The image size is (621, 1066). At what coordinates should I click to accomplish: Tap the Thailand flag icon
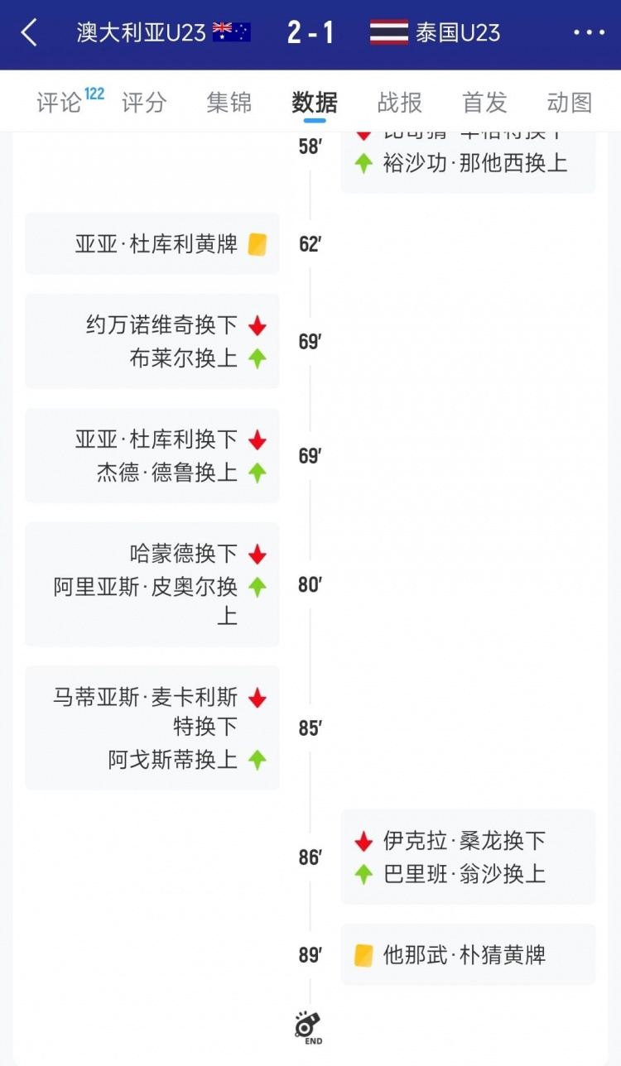(388, 32)
